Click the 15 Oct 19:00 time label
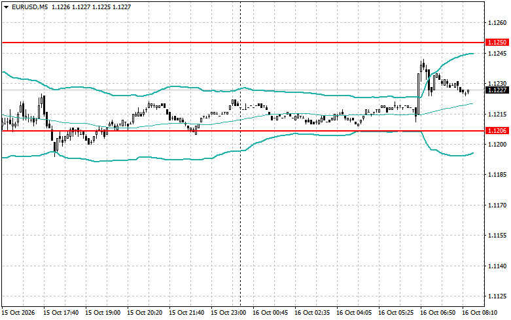The width and height of the screenshot is (511, 320). click(103, 313)
